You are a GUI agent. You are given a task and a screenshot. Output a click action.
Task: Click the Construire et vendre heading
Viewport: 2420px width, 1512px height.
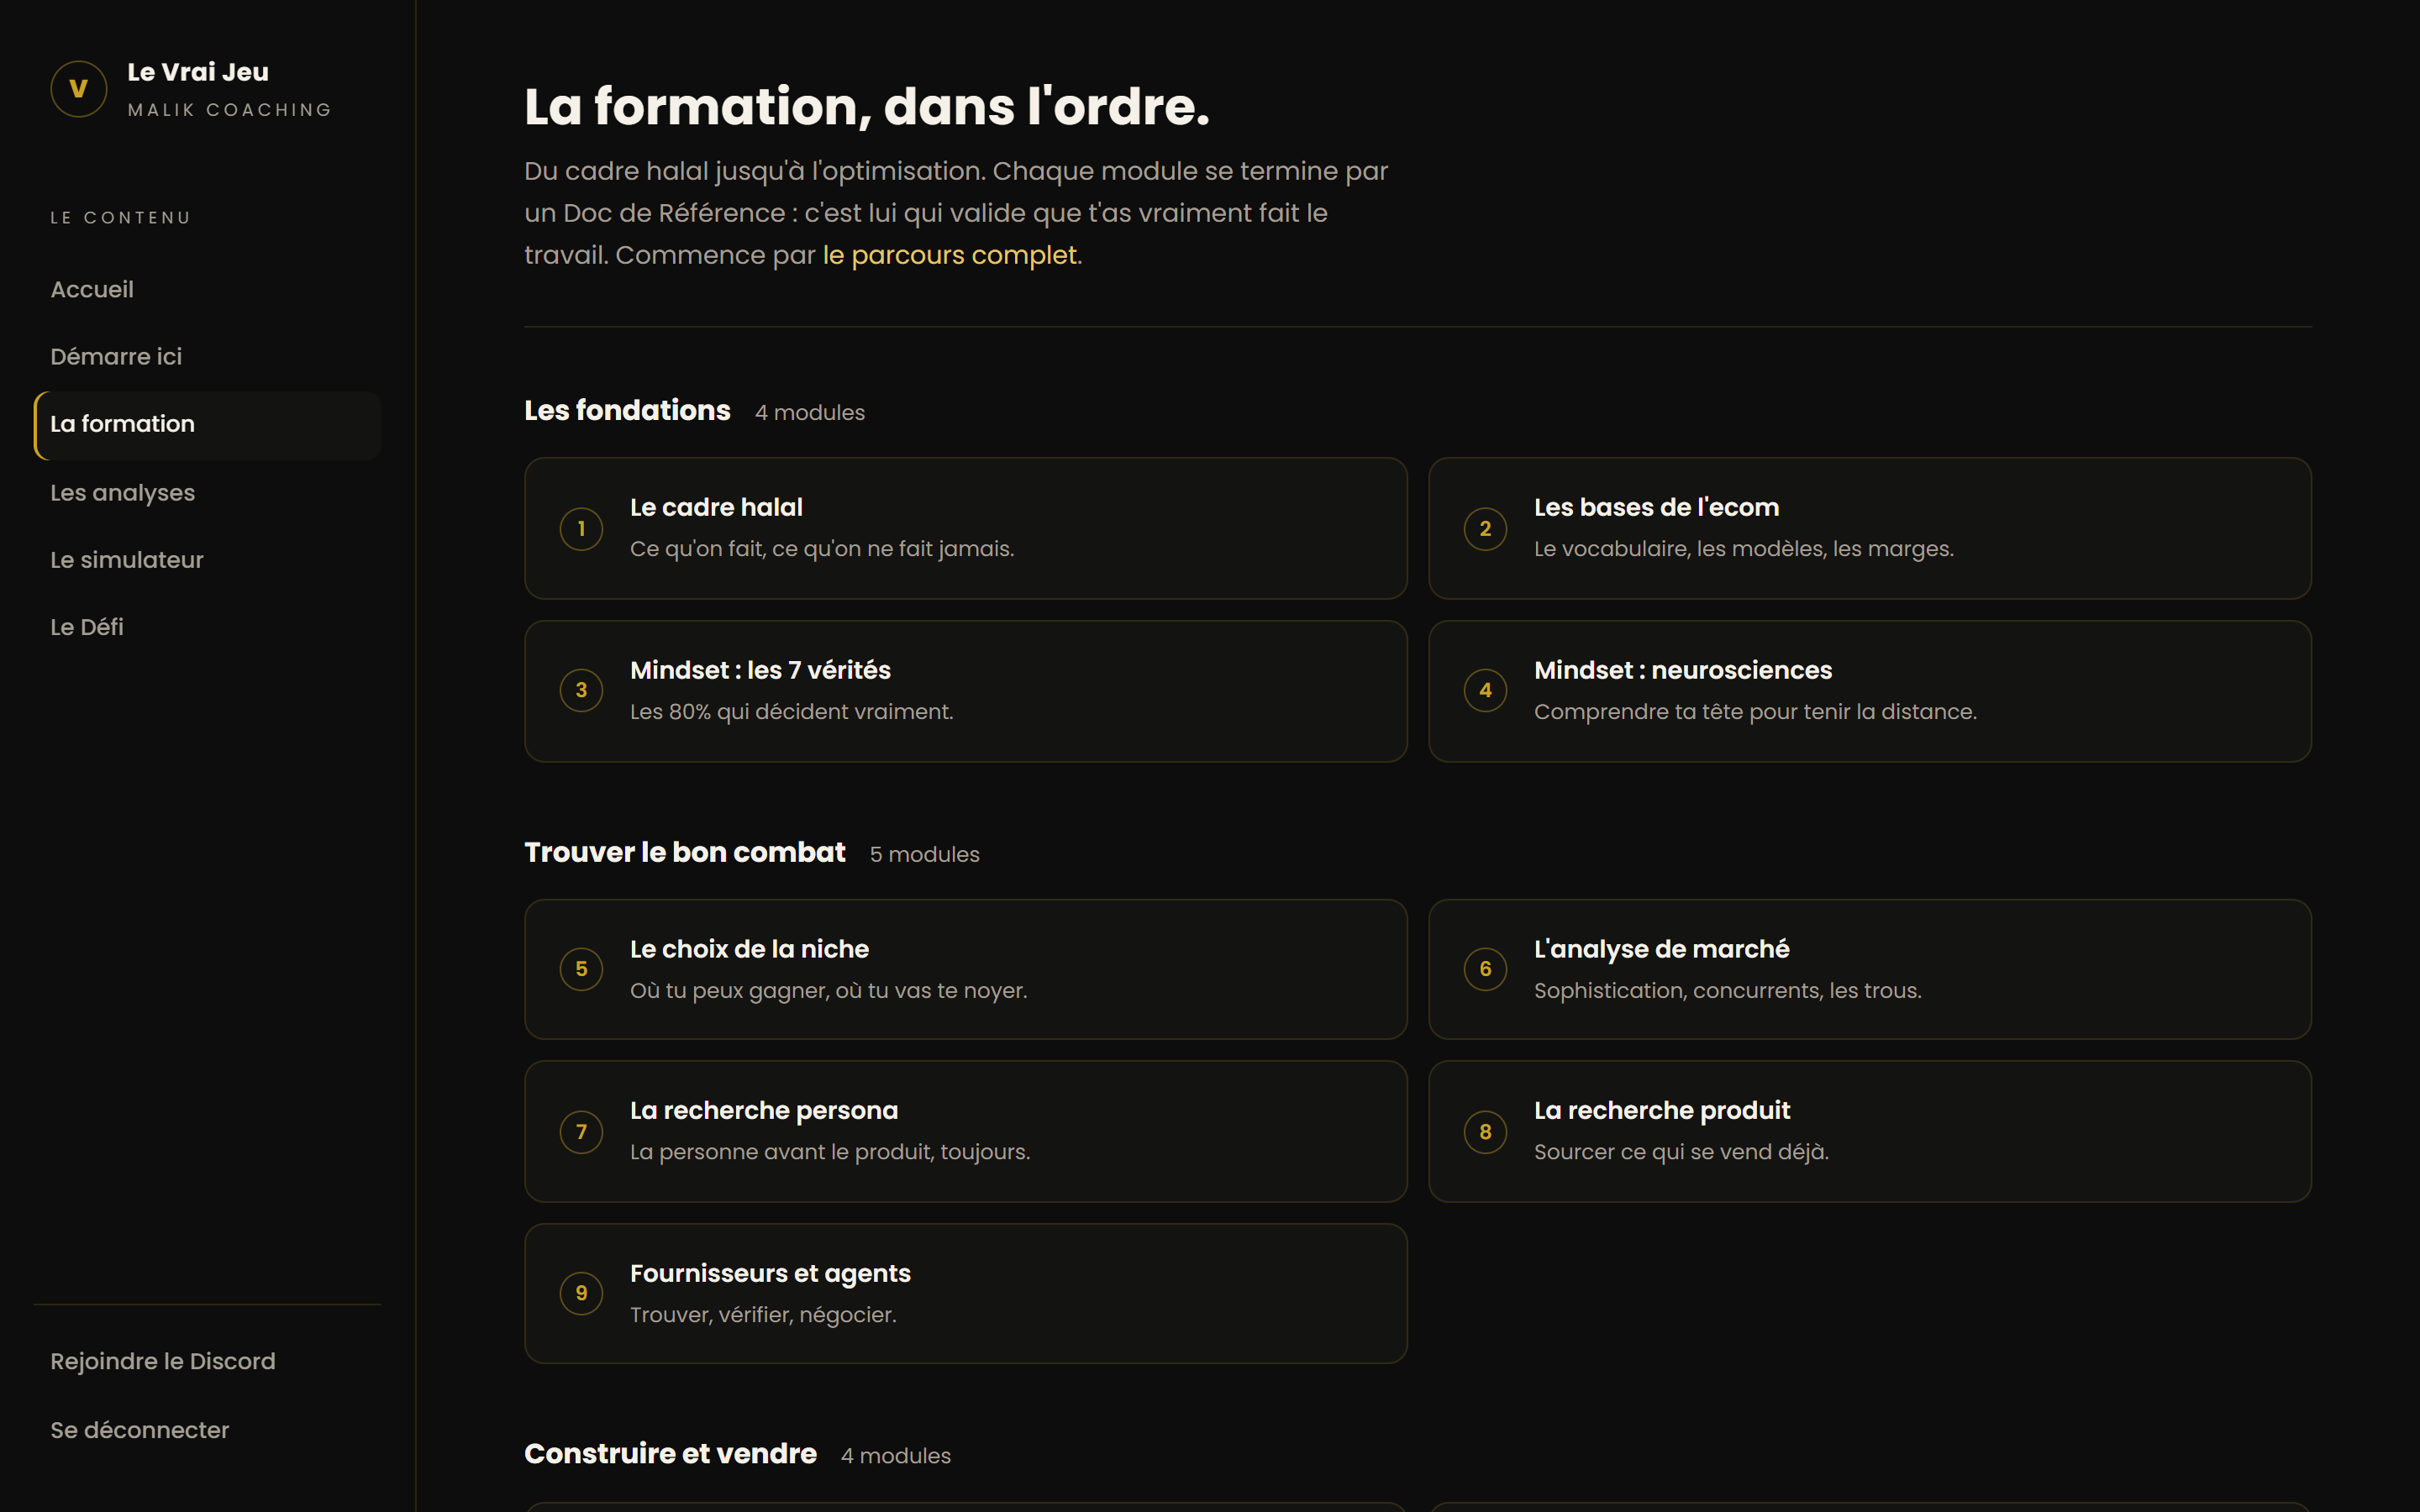click(x=670, y=1453)
